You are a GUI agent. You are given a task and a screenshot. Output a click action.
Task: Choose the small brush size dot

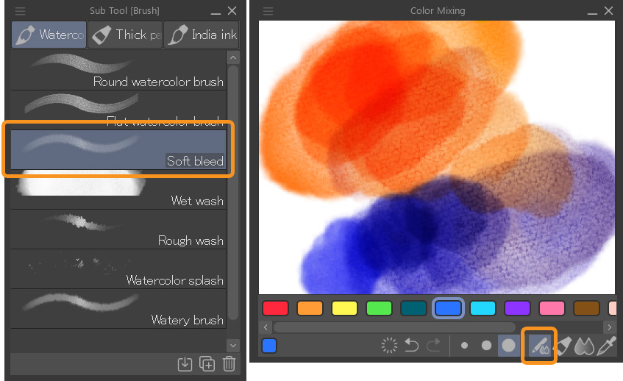point(464,346)
